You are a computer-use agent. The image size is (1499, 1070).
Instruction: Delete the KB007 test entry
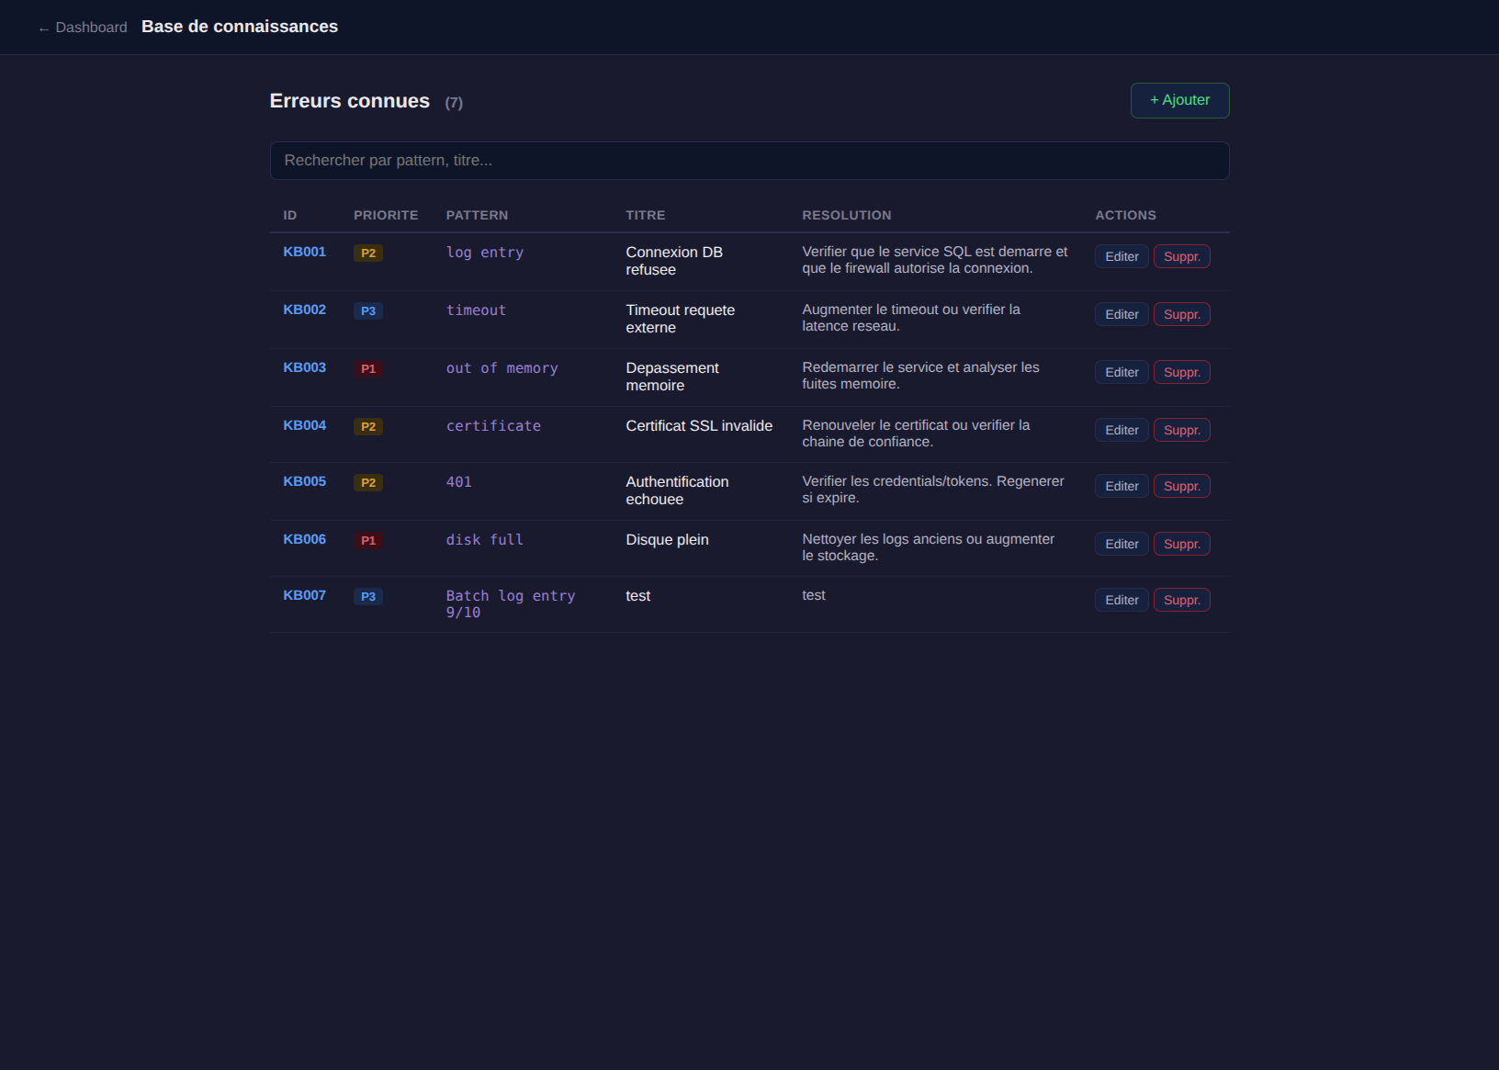click(x=1181, y=600)
